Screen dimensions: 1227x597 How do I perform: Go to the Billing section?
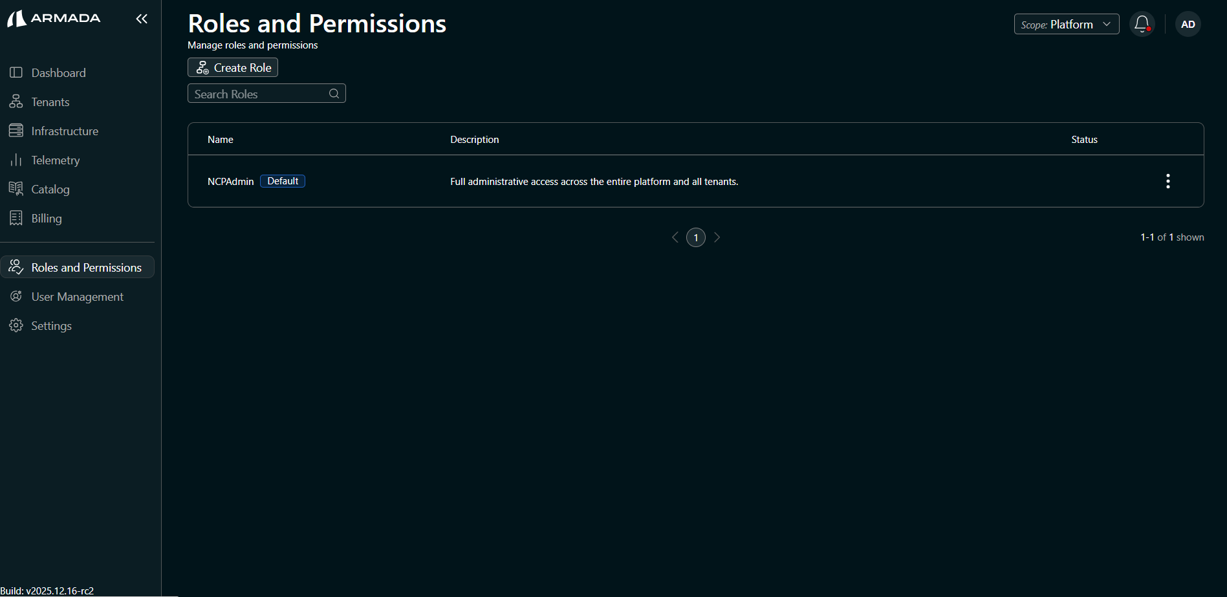click(x=46, y=218)
